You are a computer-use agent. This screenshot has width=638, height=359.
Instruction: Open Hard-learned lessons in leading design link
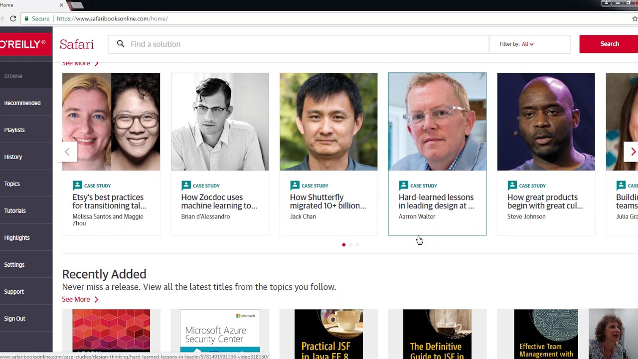436,201
